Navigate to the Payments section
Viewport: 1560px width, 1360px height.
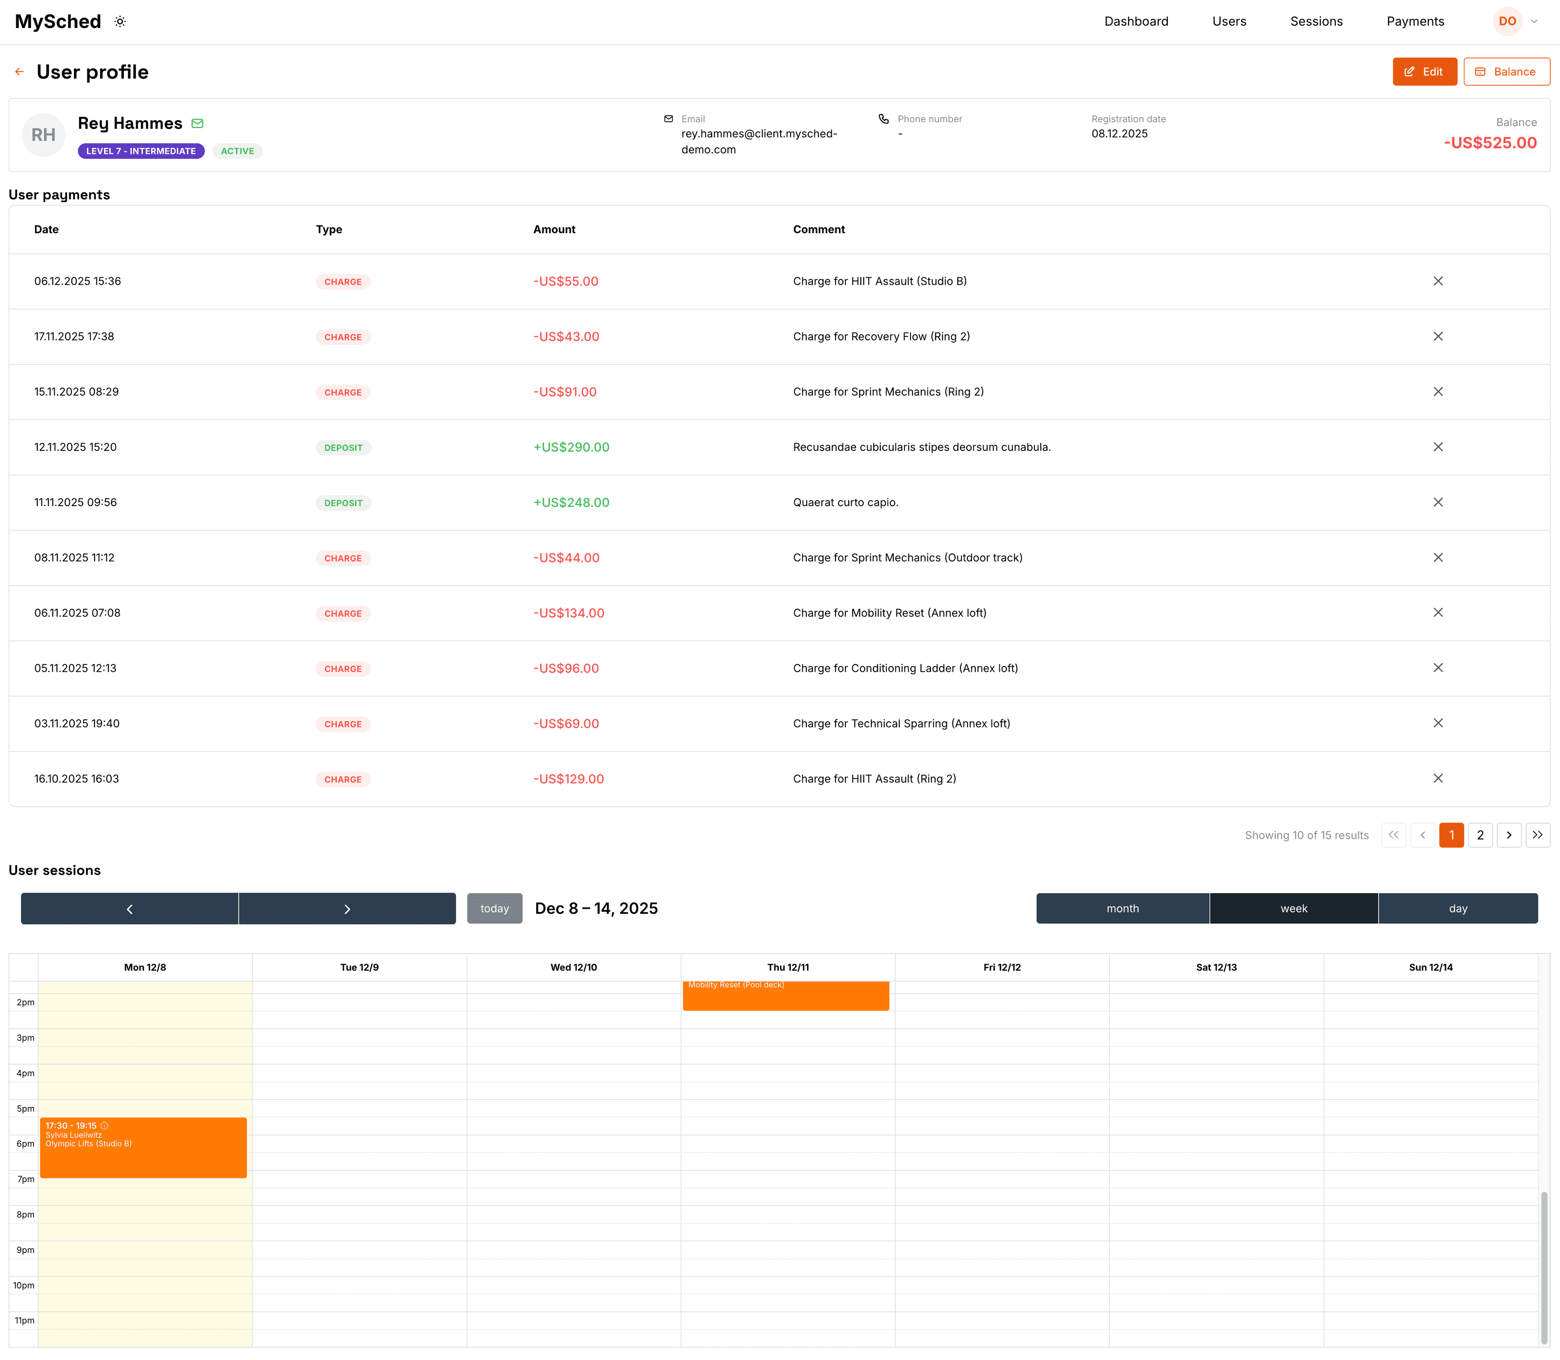[x=1415, y=21]
